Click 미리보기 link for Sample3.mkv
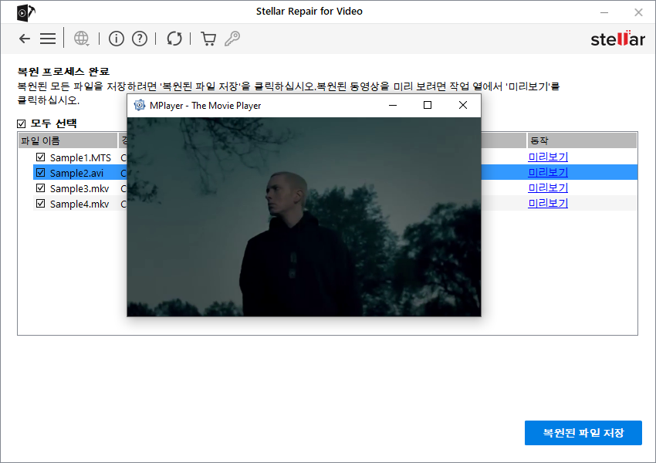Viewport: 656px width, 463px height. coord(548,188)
